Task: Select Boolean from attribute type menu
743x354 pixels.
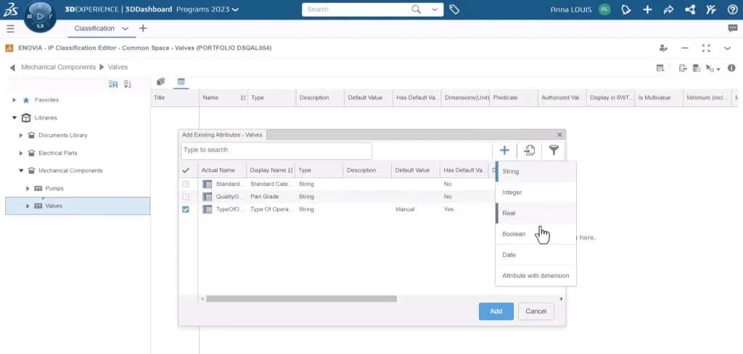Action: tap(514, 234)
